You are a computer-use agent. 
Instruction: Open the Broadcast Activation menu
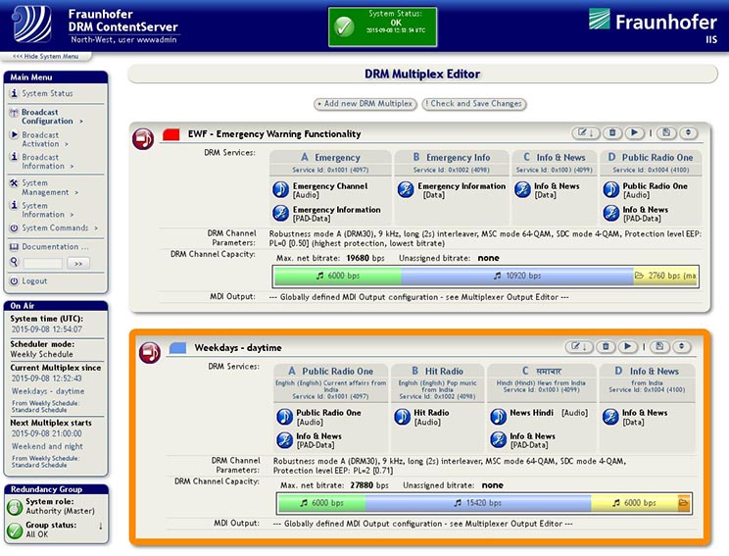pos(40,139)
